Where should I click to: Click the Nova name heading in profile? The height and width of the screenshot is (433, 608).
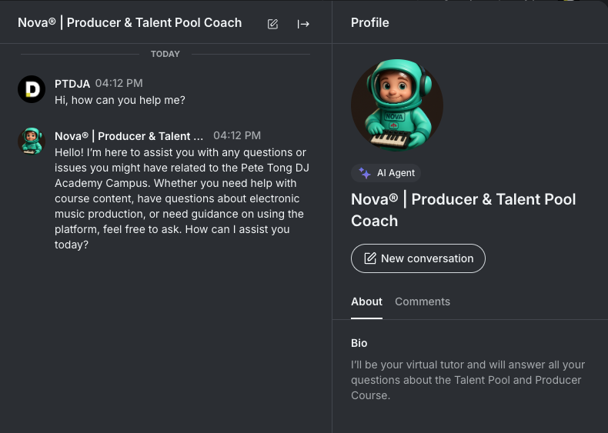coord(463,210)
